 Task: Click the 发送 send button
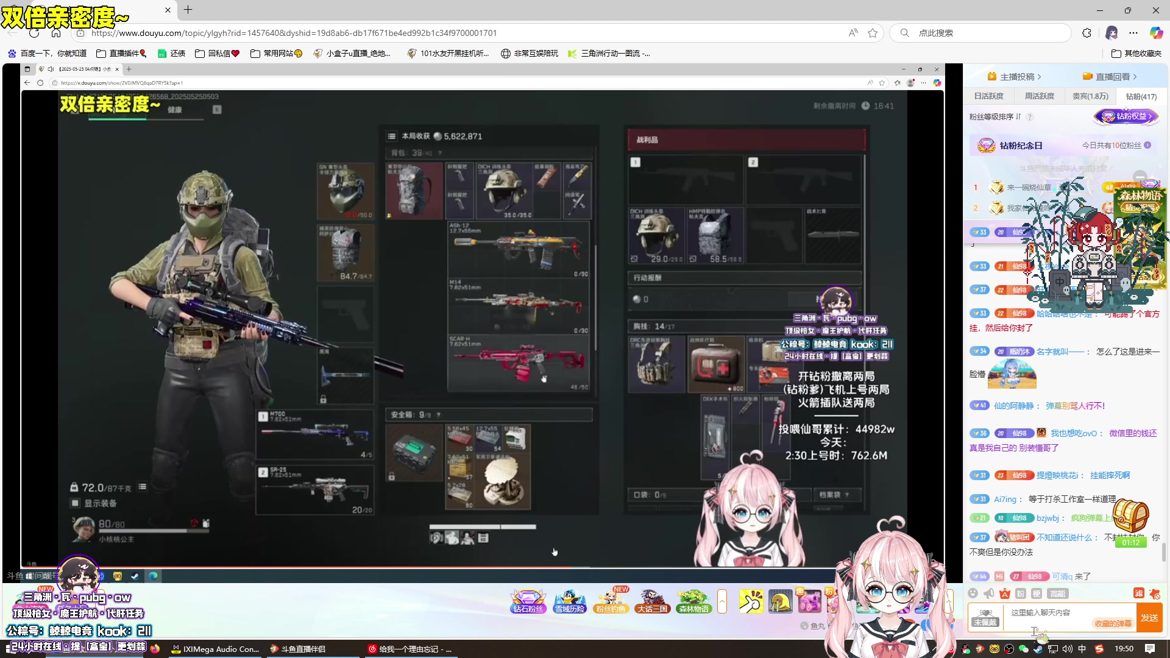pyautogui.click(x=1149, y=618)
